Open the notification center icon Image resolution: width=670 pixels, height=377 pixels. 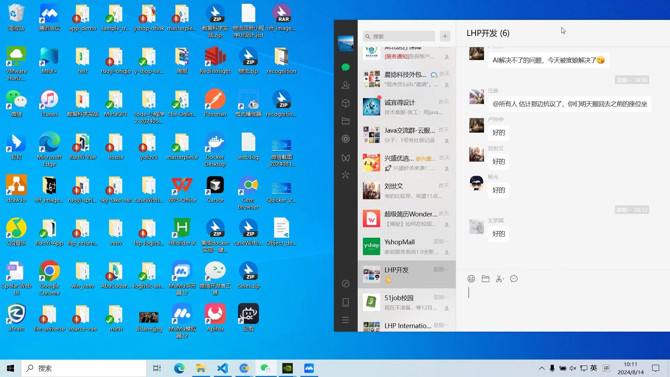[656, 368]
